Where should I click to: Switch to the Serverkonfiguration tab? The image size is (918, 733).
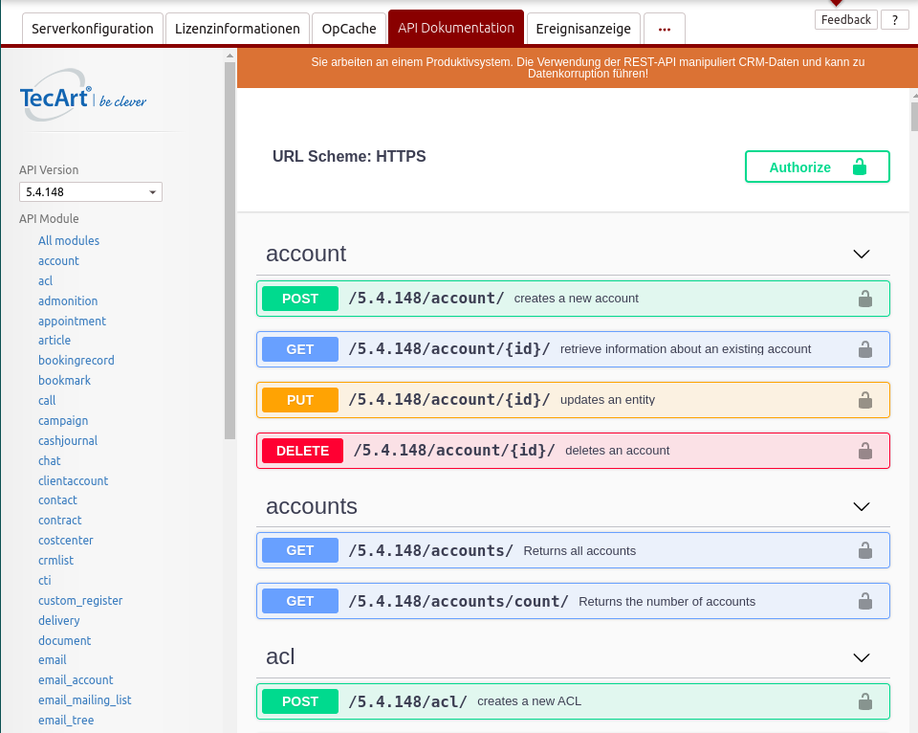(x=93, y=29)
